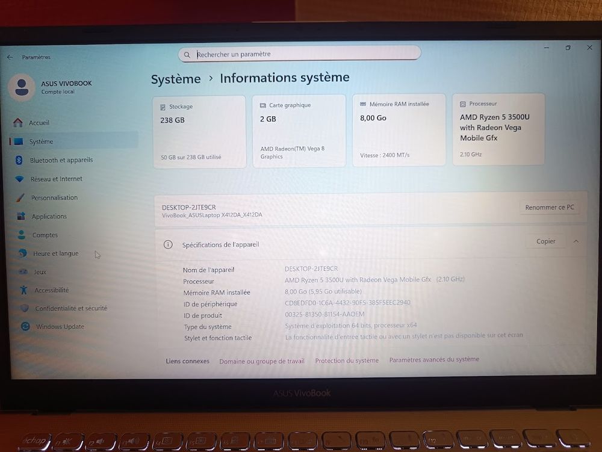Viewport: 602px width, 452px height.
Task: Click the ID de produit value 00325-81350-81154-AAOEM
Action: tap(325, 314)
